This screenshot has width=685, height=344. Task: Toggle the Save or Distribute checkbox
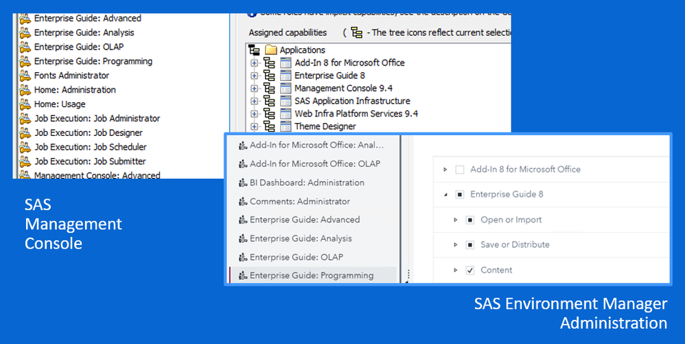coord(470,244)
